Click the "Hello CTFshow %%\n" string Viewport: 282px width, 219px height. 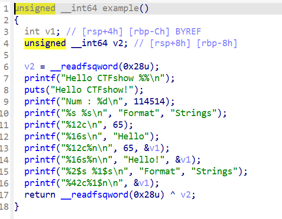pyautogui.click(x=113, y=78)
